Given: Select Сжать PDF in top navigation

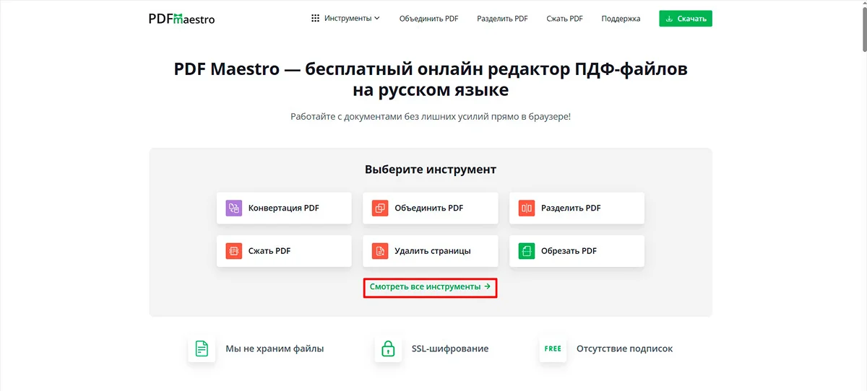Looking at the screenshot, I should [565, 19].
